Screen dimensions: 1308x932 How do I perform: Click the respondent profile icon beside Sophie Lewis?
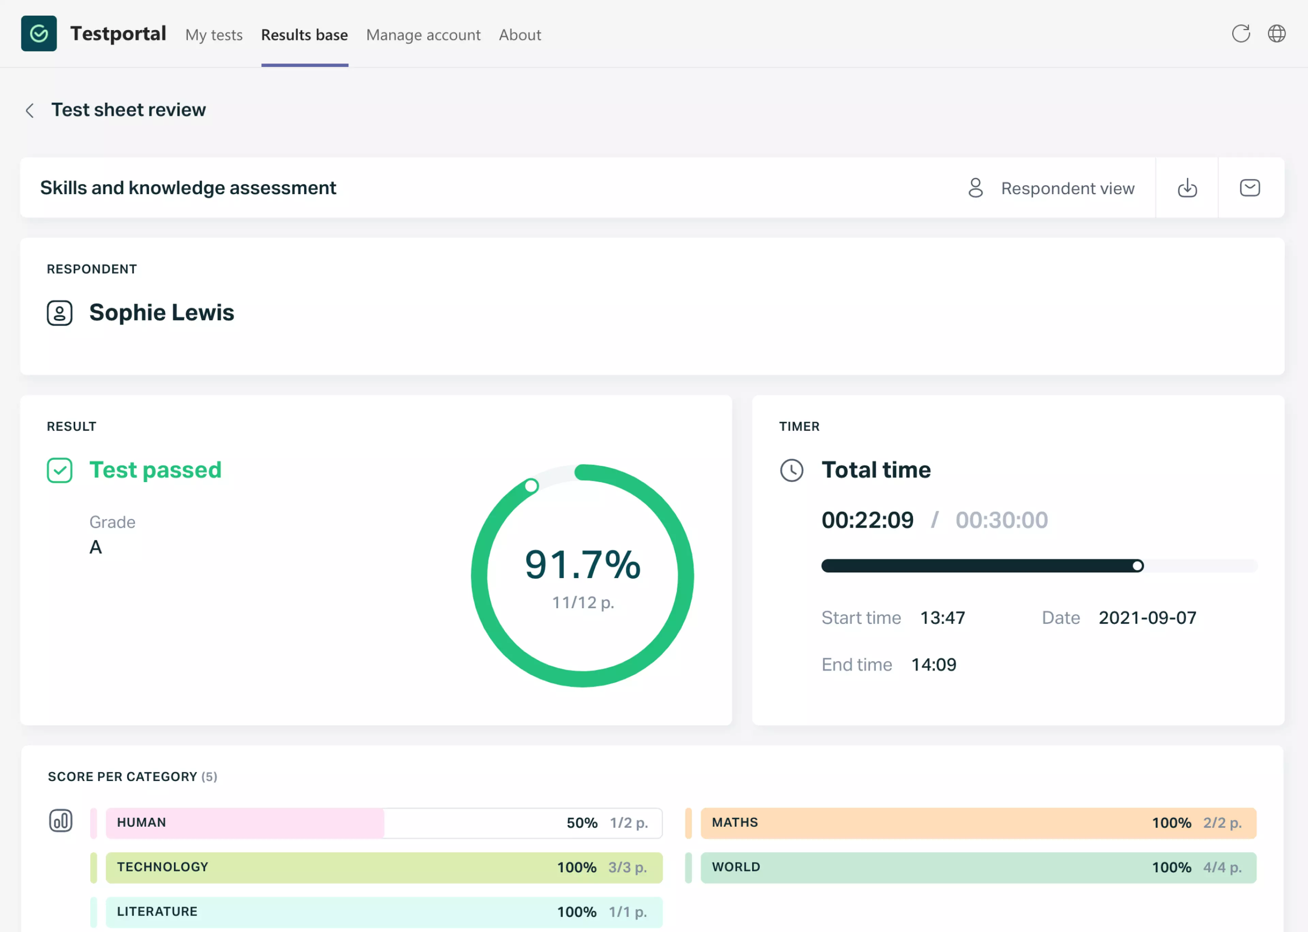(60, 312)
